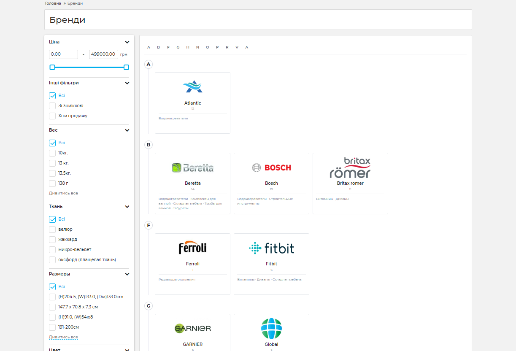The width and height of the screenshot is (516, 351).
Task: Enable the Зі знижкою checkbox
Action: click(x=52, y=106)
